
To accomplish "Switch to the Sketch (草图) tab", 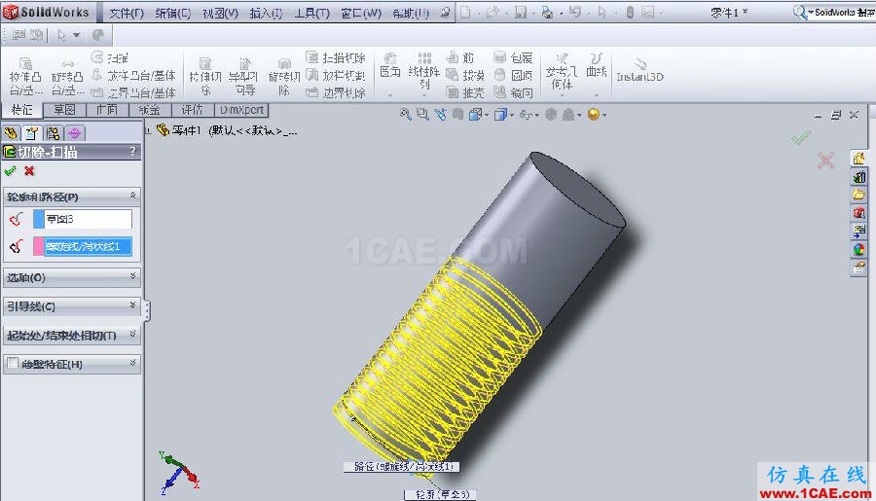I will (x=64, y=110).
